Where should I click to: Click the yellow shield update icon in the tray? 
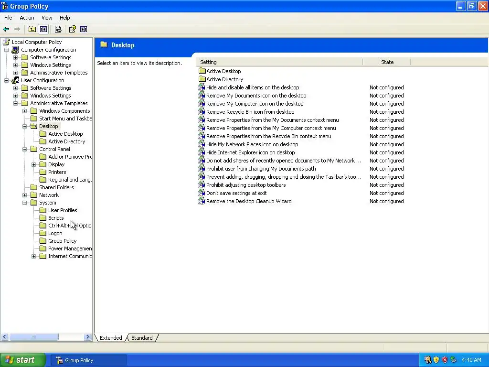[436, 360]
